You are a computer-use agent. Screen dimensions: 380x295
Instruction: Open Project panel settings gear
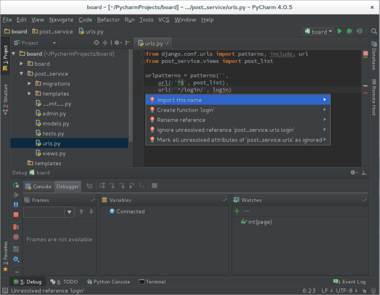pos(118,43)
